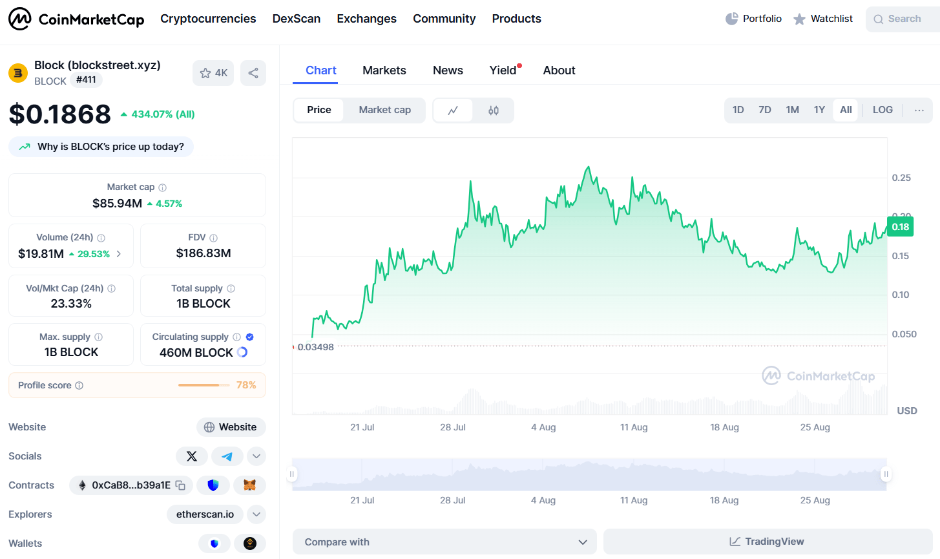Click the MetaMask fox icon
This screenshot has height=559, width=940.
pyautogui.click(x=249, y=485)
